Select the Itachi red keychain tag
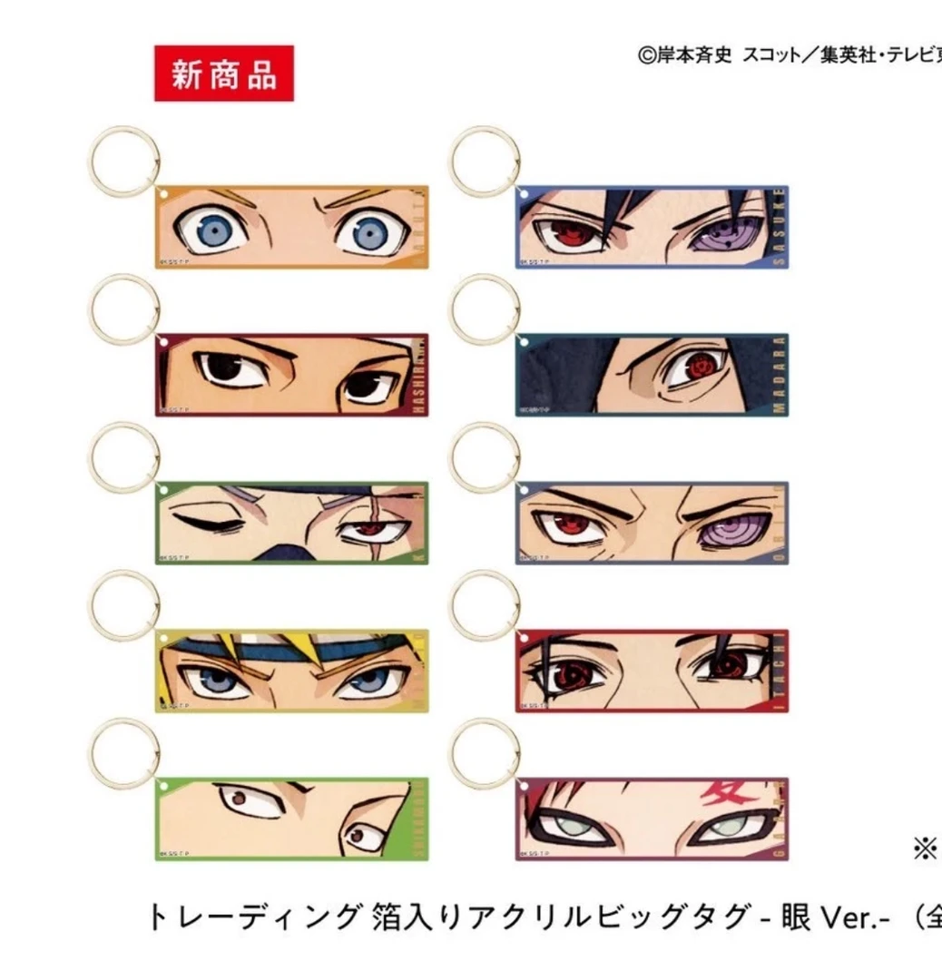Screen dimensions: 942x980 (x=652, y=671)
